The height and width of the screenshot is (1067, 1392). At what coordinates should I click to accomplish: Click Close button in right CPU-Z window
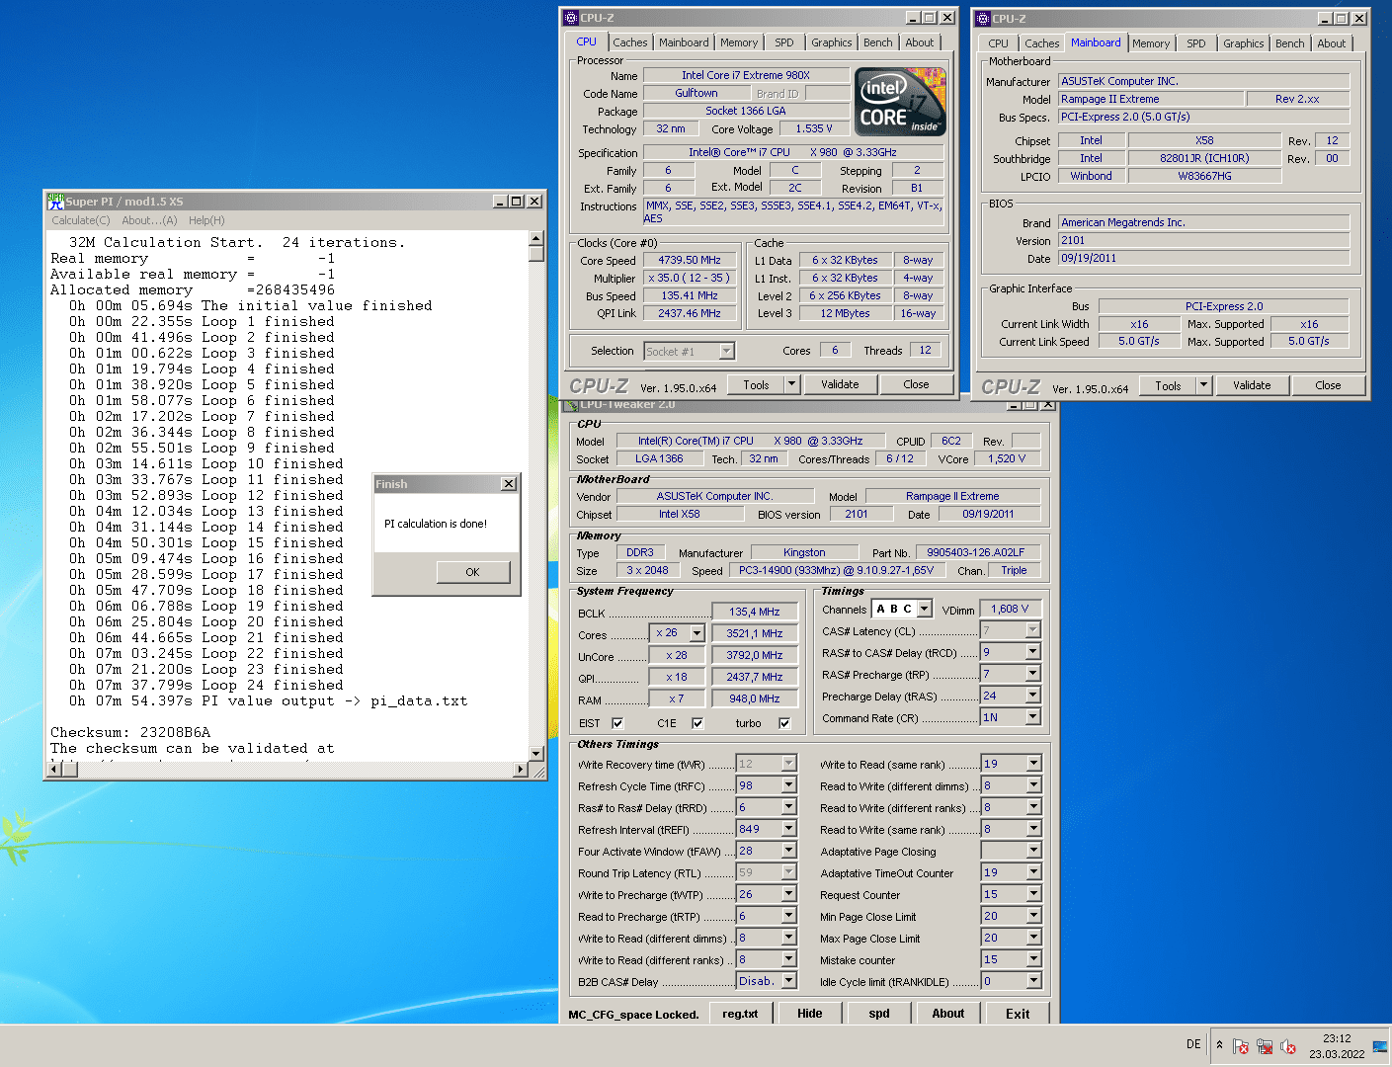click(1328, 385)
